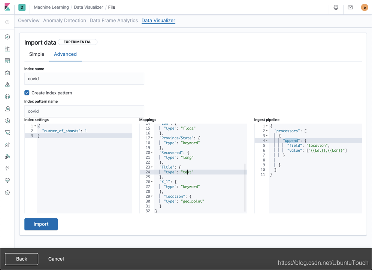
Task: Uncheck the Create index pattern checkbox
Action: [27, 93]
